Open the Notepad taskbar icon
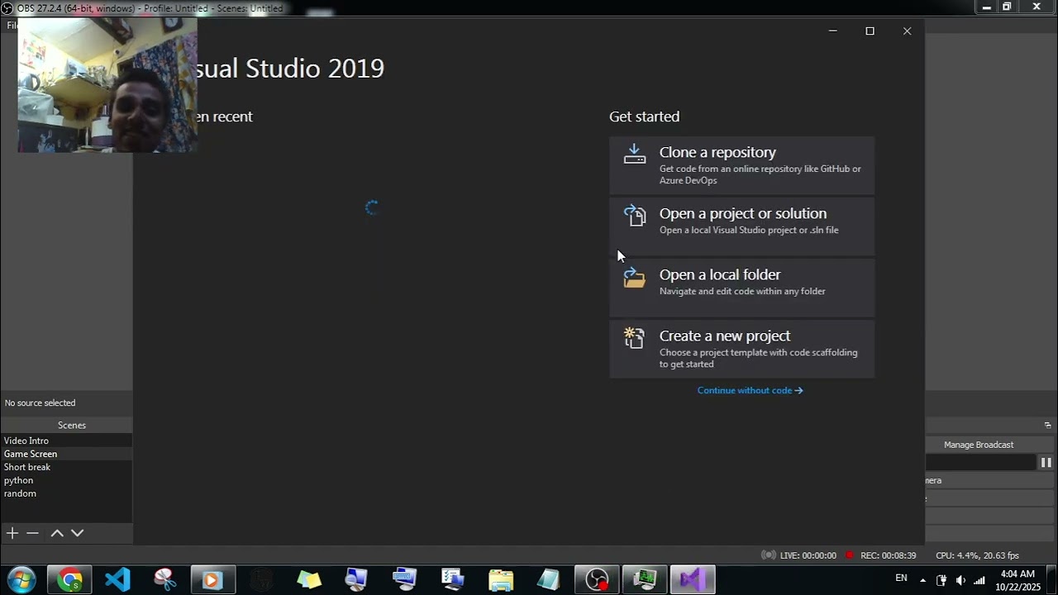The height and width of the screenshot is (595, 1058). point(549,579)
